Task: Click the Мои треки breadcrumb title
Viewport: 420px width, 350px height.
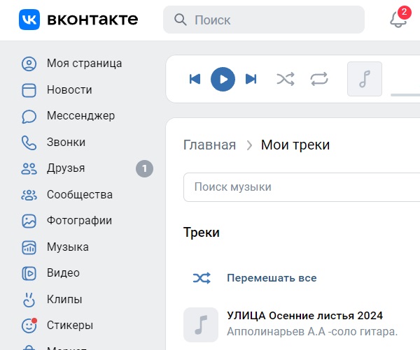Action: tap(295, 145)
